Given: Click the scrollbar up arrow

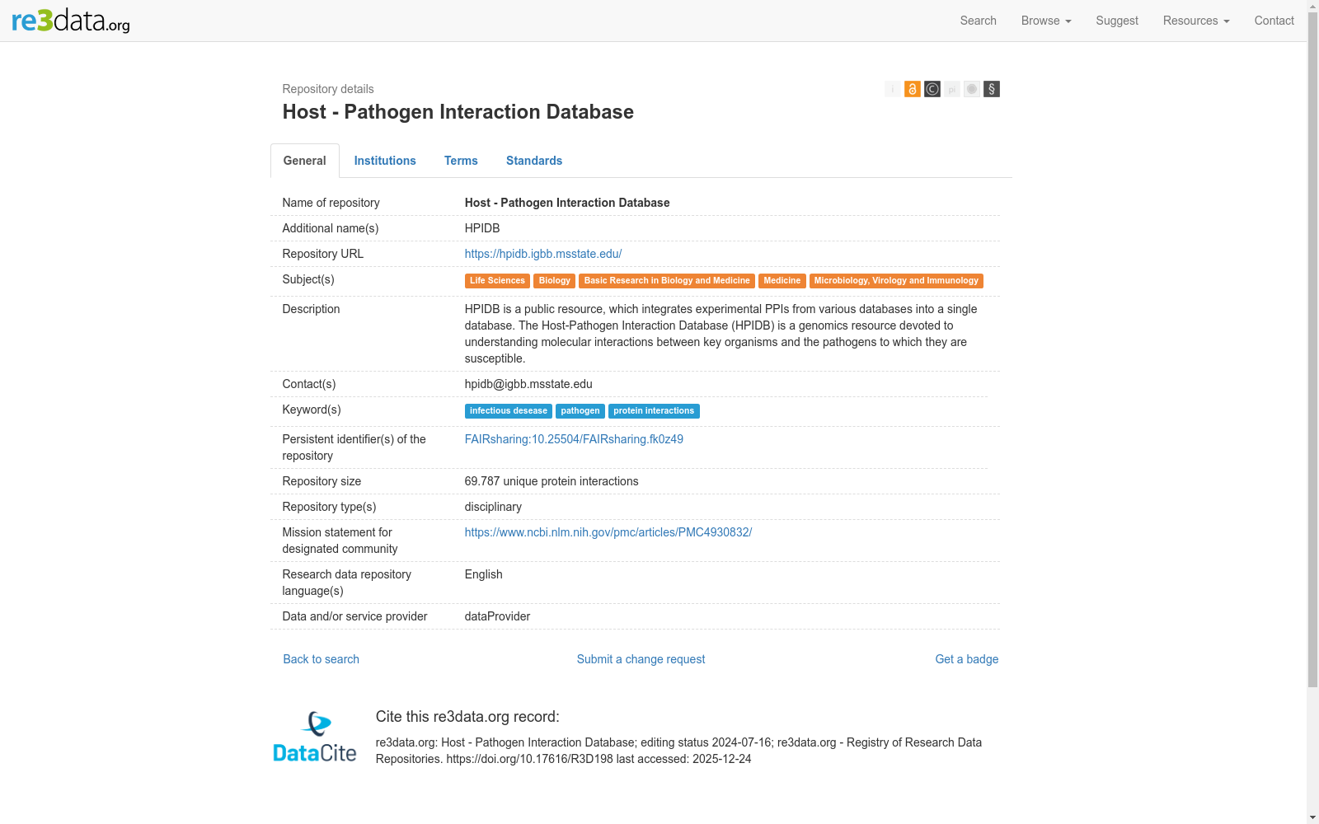Looking at the screenshot, I should pyautogui.click(x=1312, y=6).
